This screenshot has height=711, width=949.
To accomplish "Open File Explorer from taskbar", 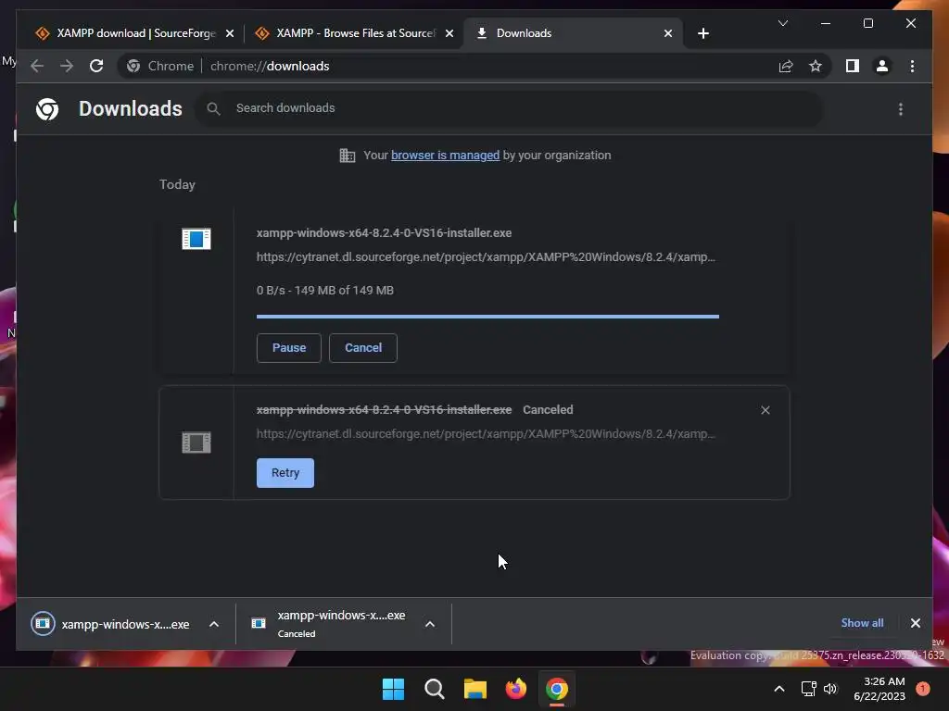I will pos(475,689).
